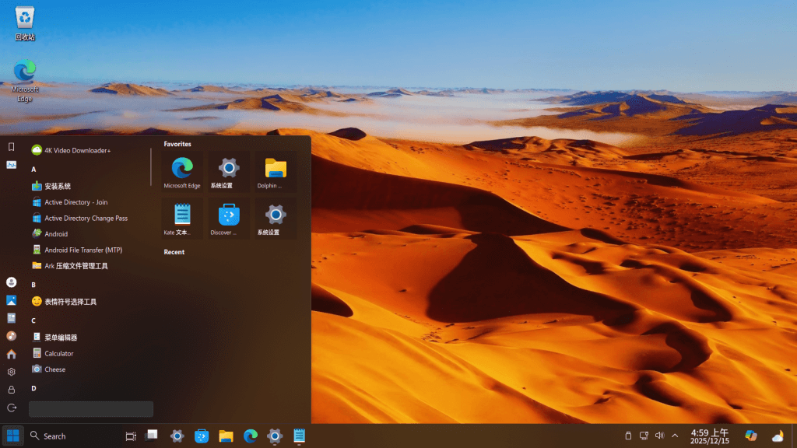The width and height of the screenshot is (797, 448).
Task: Open taskbar settings gear beside Kate icon
Action: (275, 436)
